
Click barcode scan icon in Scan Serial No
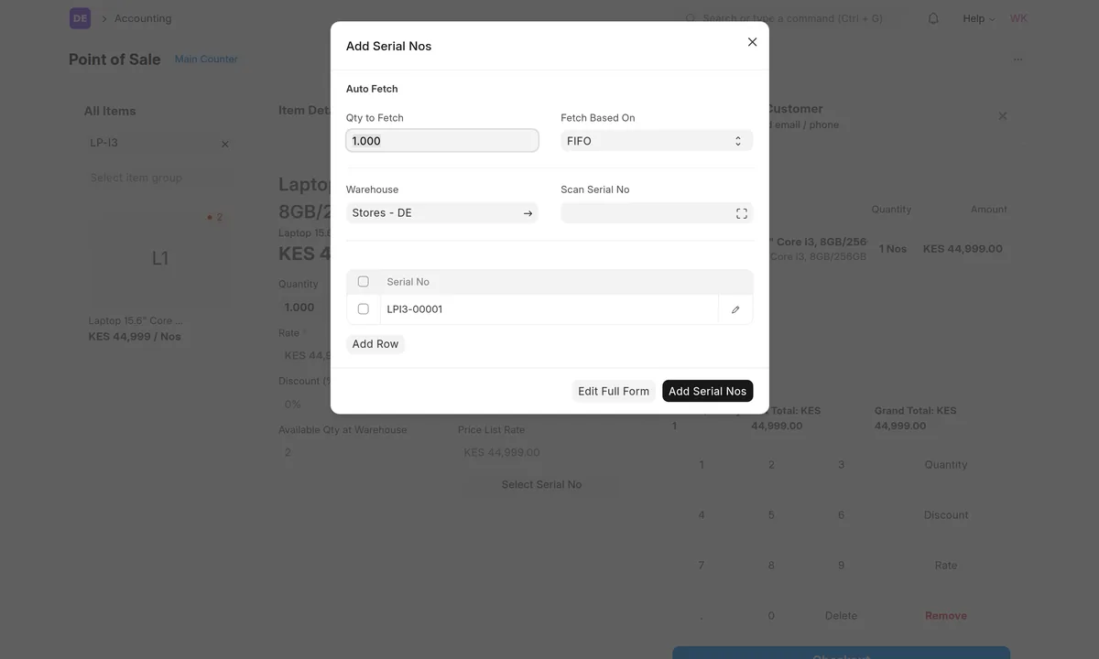coord(741,213)
